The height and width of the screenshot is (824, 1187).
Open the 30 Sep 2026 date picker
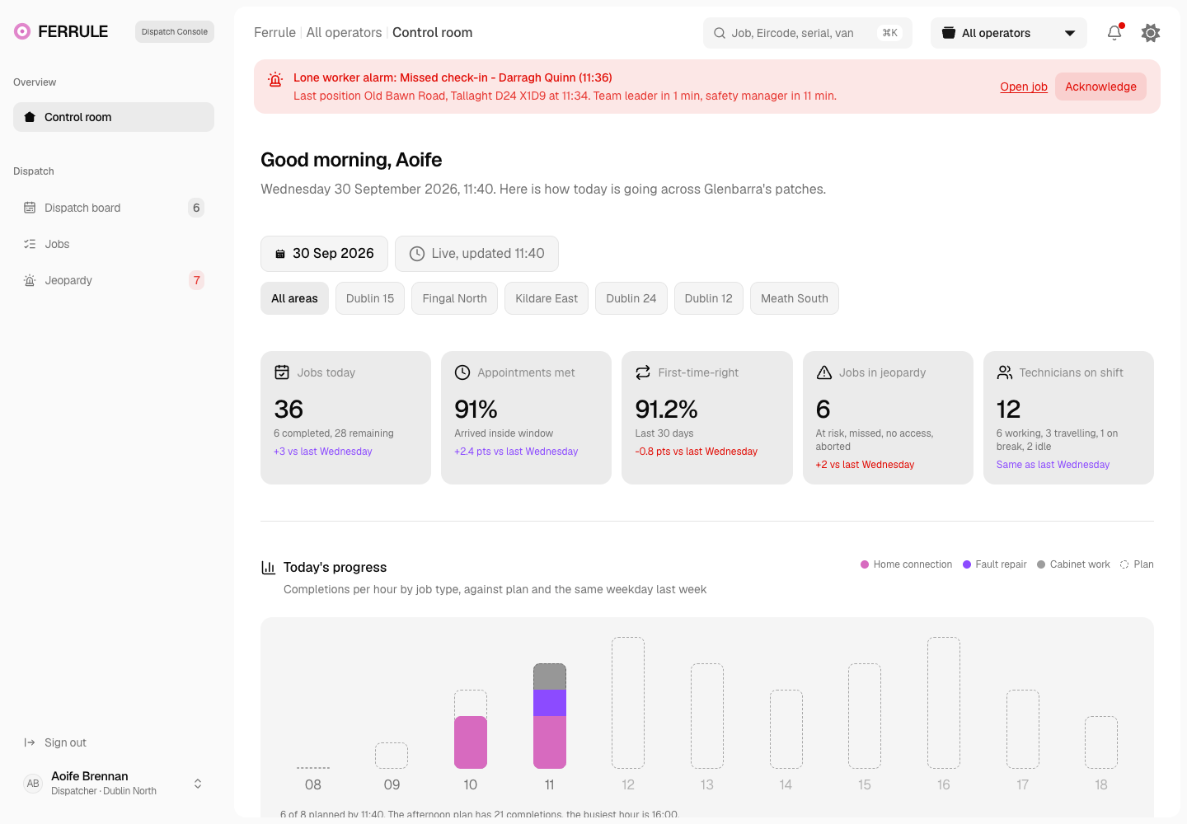[325, 254]
